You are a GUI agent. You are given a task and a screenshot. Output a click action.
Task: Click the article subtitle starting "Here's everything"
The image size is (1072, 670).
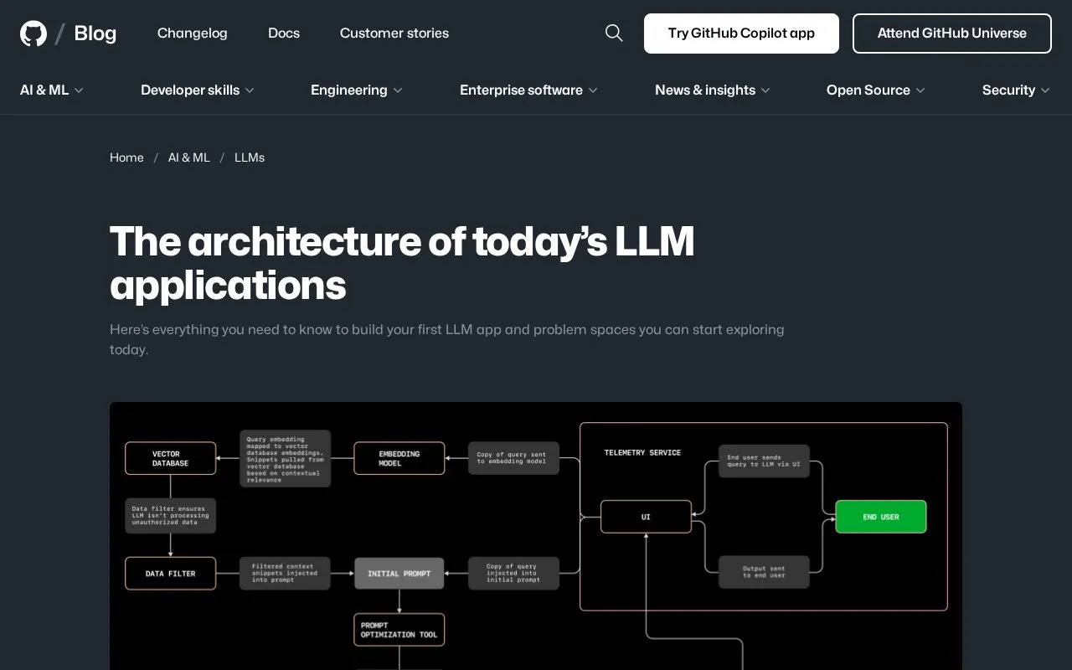coord(447,339)
